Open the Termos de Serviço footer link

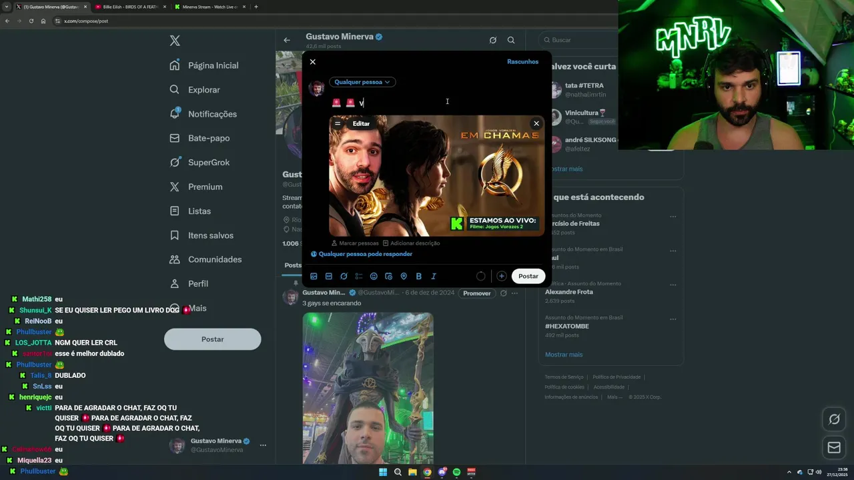tap(564, 377)
